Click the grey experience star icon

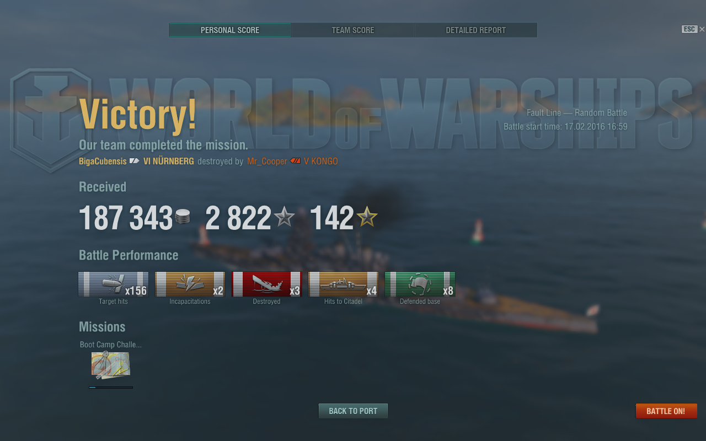click(x=284, y=217)
